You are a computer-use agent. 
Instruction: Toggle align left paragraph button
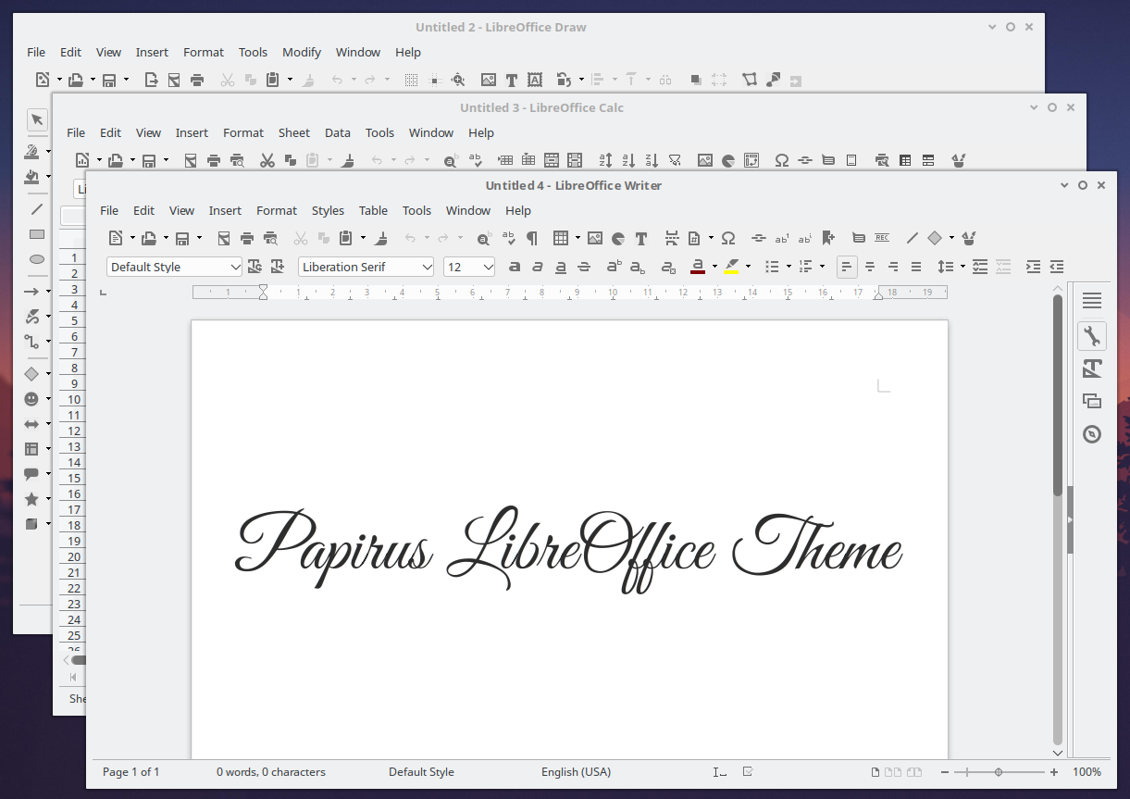[846, 267]
